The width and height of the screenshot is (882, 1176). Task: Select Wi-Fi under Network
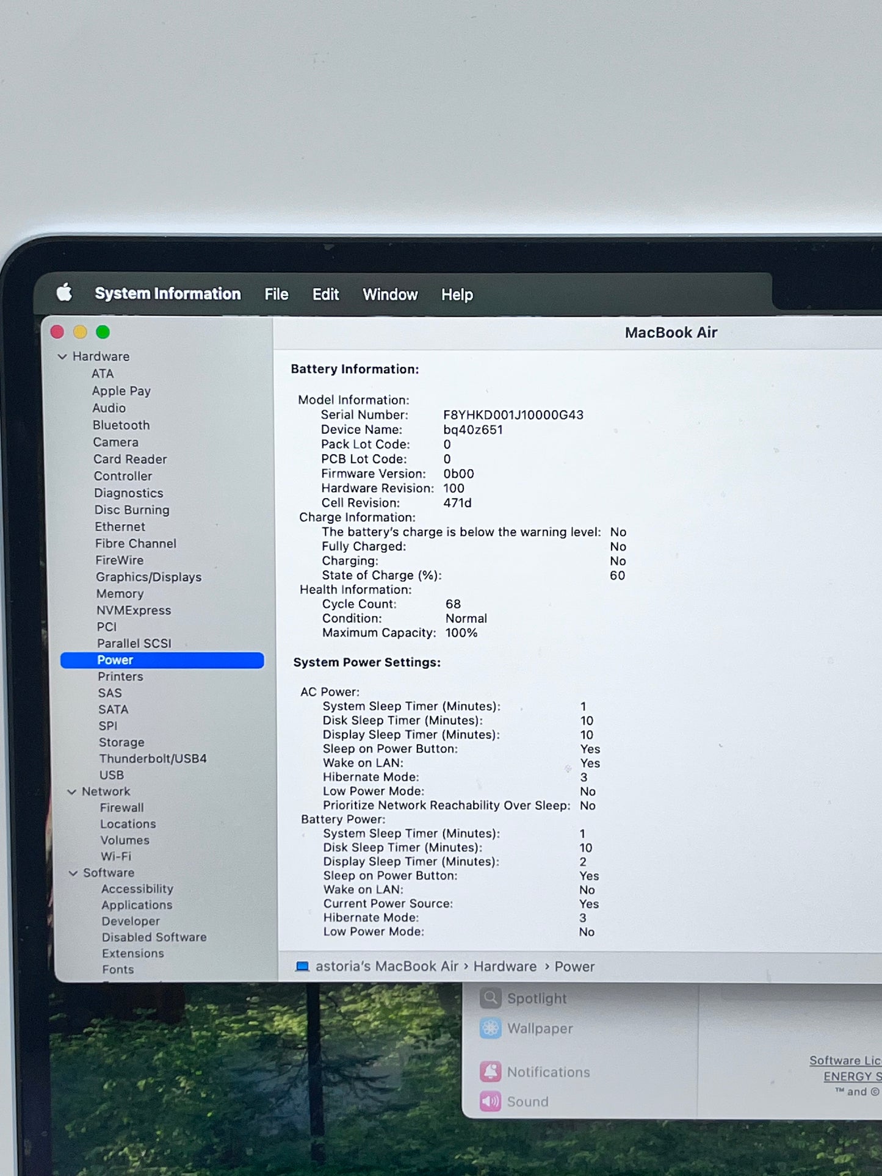116,856
